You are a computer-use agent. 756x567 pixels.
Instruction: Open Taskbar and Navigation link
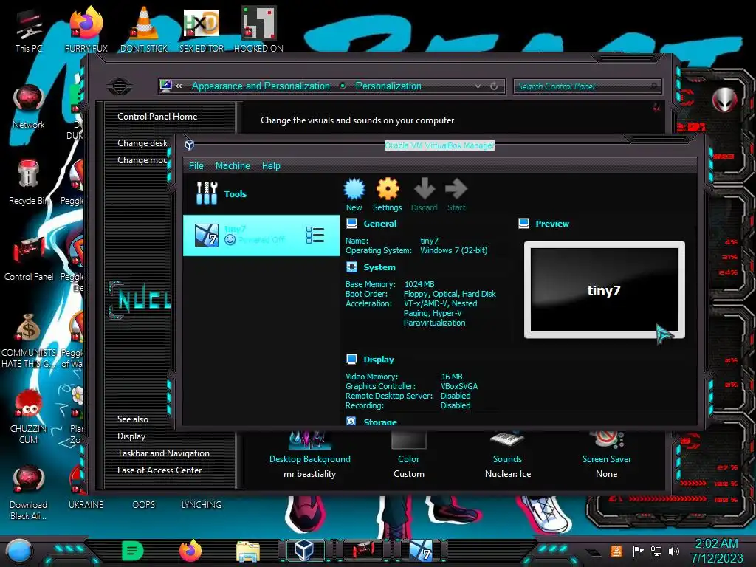pos(163,453)
